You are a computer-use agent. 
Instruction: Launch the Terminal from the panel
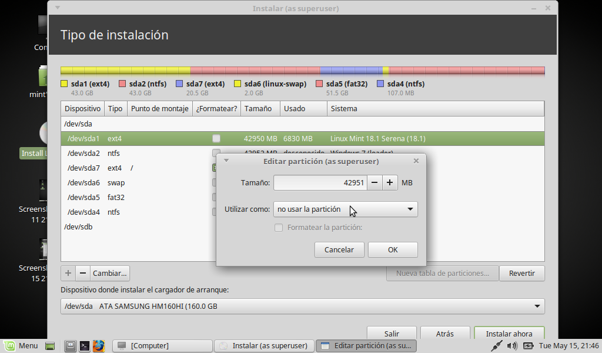(84, 345)
